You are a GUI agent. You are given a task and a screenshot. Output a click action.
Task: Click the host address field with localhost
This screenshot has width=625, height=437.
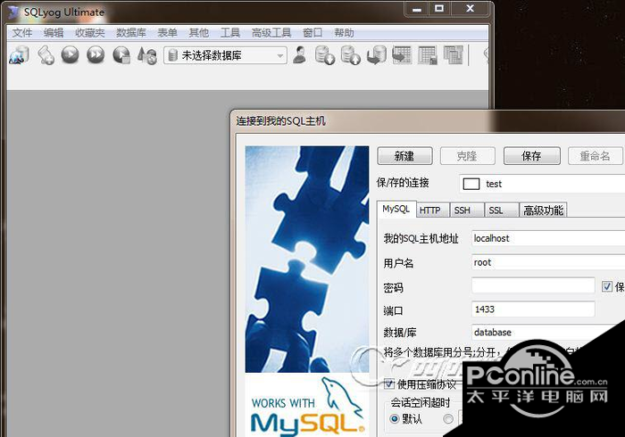(548, 238)
